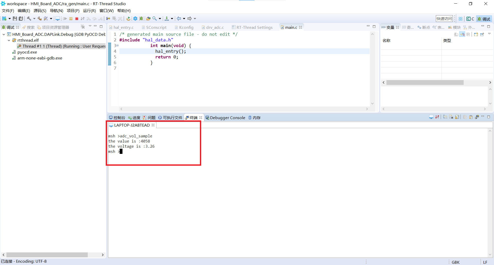
Task: Click the Save All icon
Action: tap(21, 19)
